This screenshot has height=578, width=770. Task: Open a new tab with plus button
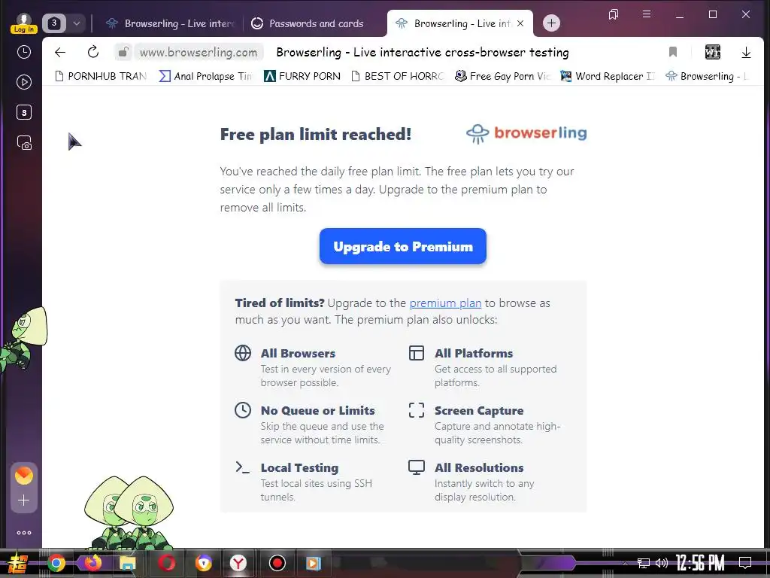551,23
